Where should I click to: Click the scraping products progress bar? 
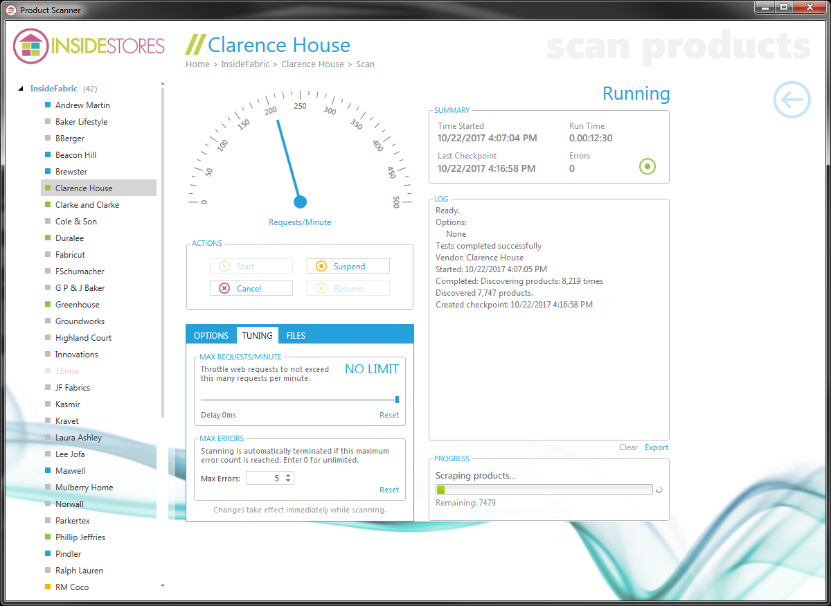click(544, 490)
